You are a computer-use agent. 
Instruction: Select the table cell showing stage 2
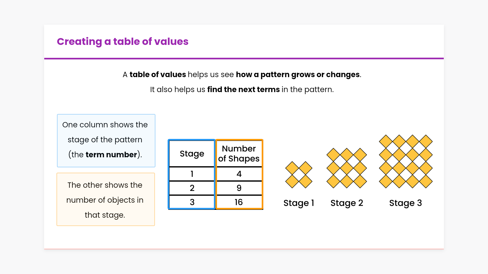pyautogui.click(x=192, y=188)
